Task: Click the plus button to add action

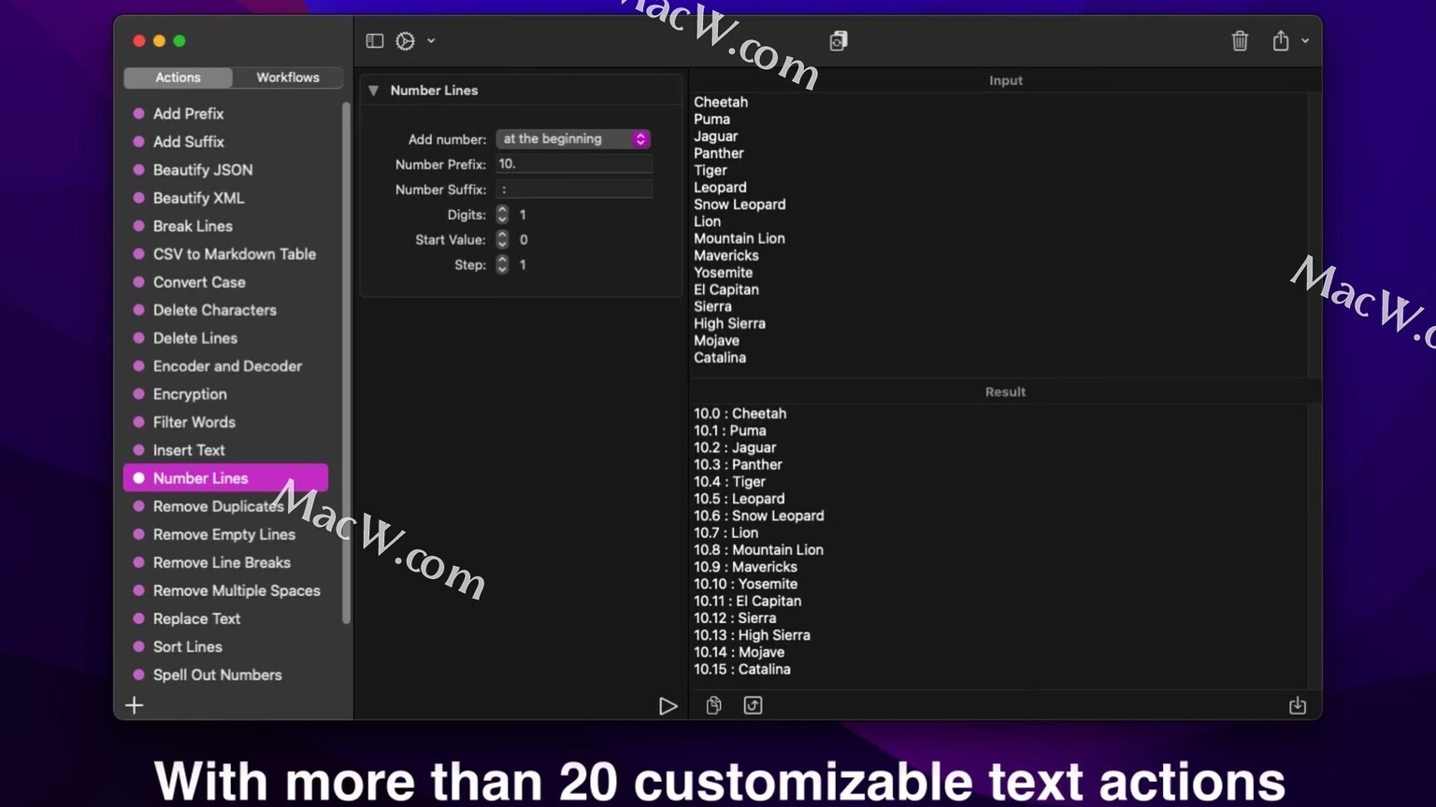Action: (x=134, y=705)
